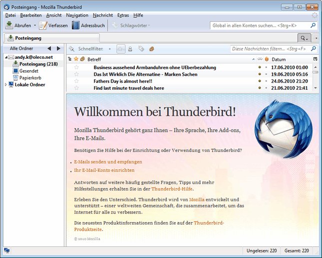Click the thread column header icon
322x258 pixels.
pyautogui.click(x=70, y=59)
